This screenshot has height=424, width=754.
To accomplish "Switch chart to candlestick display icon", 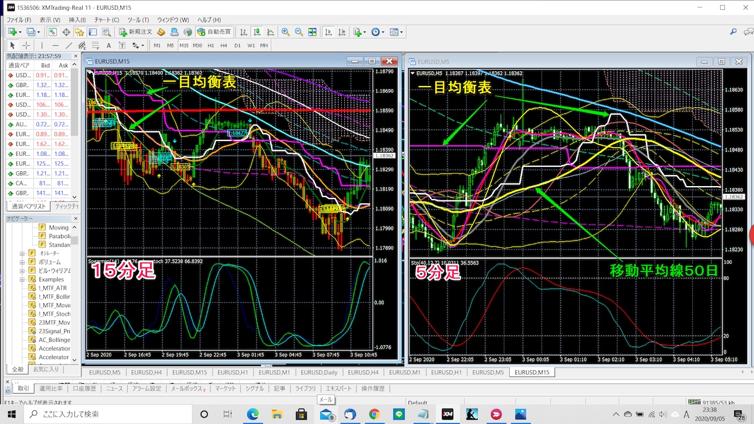I will click(256, 32).
